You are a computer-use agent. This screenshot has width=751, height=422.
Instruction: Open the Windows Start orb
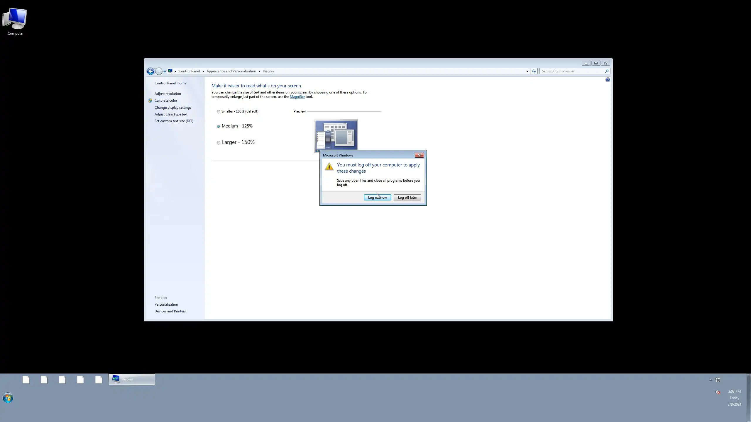coord(8,398)
